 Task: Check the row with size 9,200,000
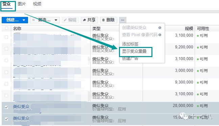[x=6, y=49]
